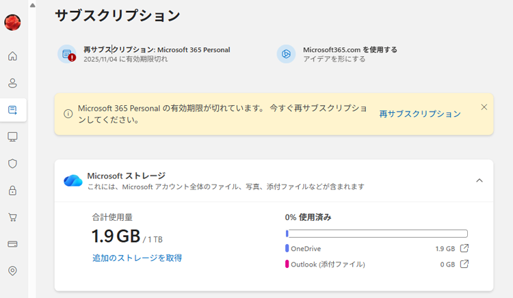Open the payment card sidebar icon
Screen dimensions: 513x298
[12, 244]
